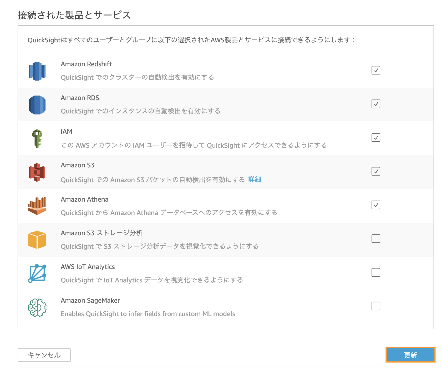Click the S3 storage analytics cube icon
This screenshot has width=442, height=369.
pos(37,240)
